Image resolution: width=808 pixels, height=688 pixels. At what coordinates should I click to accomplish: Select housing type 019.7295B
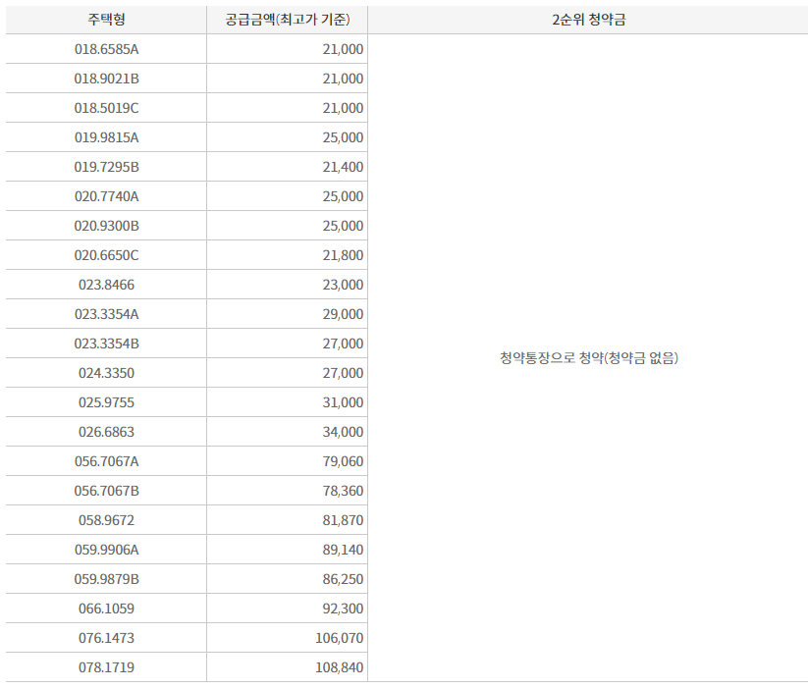click(x=106, y=167)
